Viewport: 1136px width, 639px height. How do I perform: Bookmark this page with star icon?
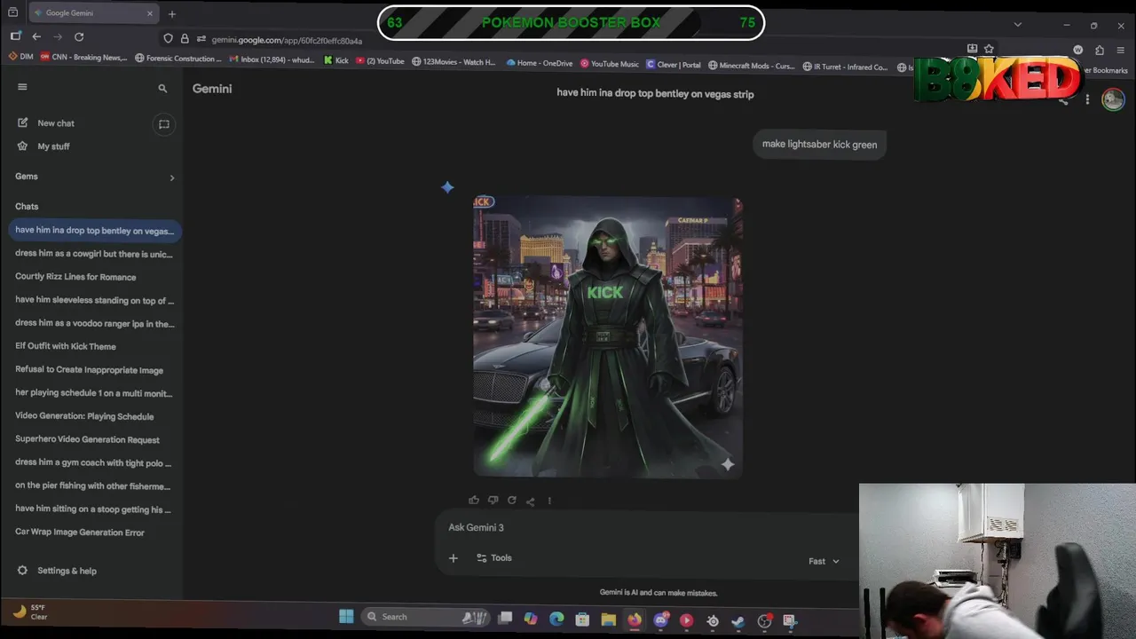[989, 49]
